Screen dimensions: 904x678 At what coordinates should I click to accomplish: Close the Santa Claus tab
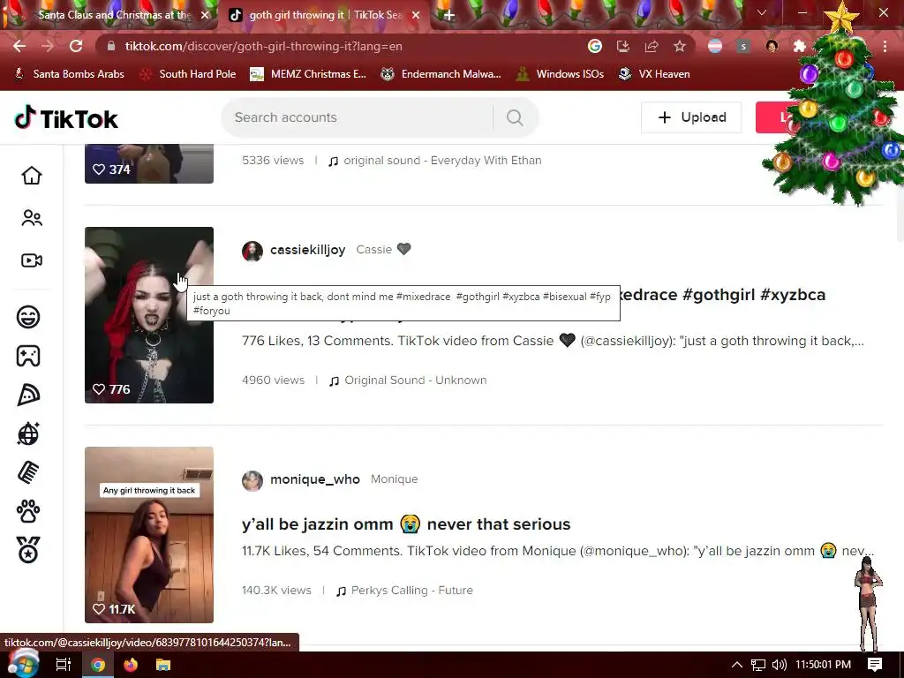[x=205, y=16]
